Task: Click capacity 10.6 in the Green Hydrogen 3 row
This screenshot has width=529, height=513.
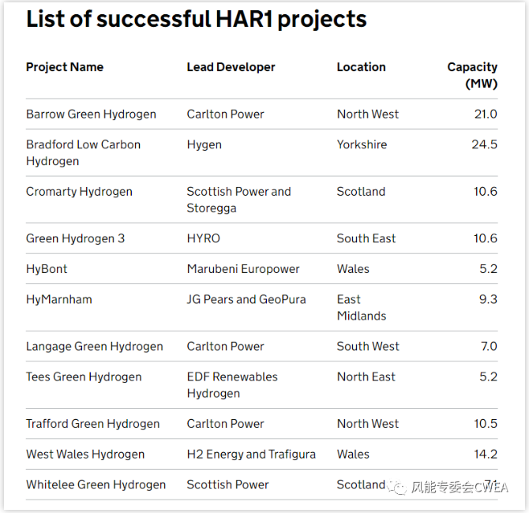Action: [486, 238]
